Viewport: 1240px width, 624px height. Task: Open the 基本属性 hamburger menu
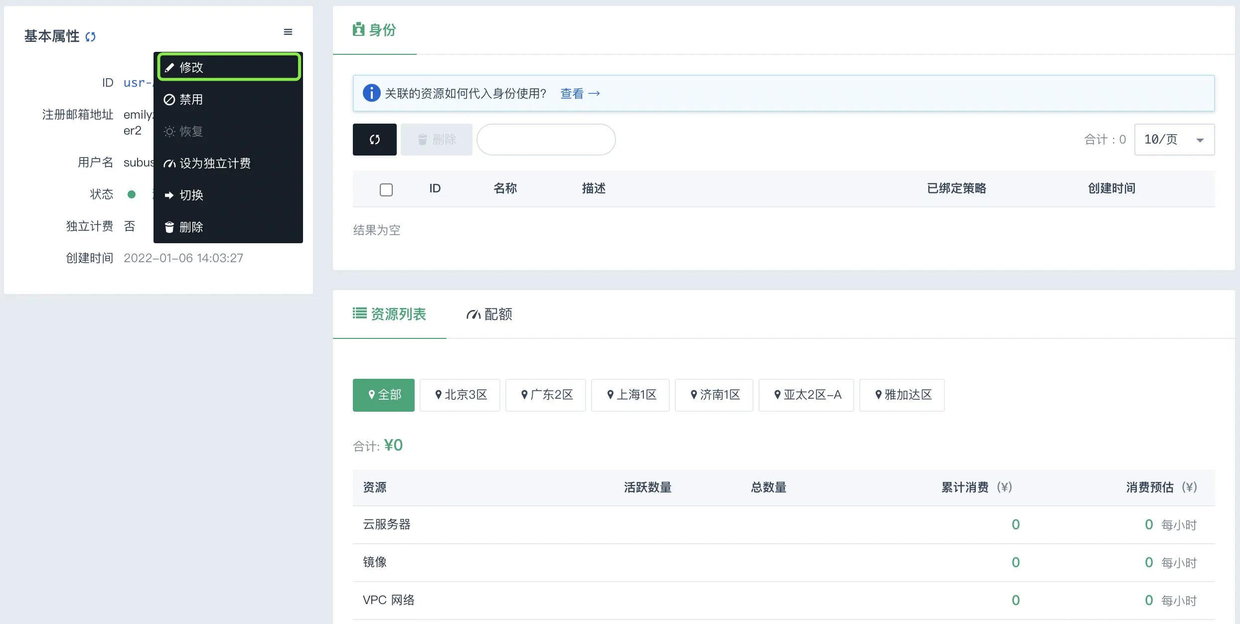[x=288, y=32]
